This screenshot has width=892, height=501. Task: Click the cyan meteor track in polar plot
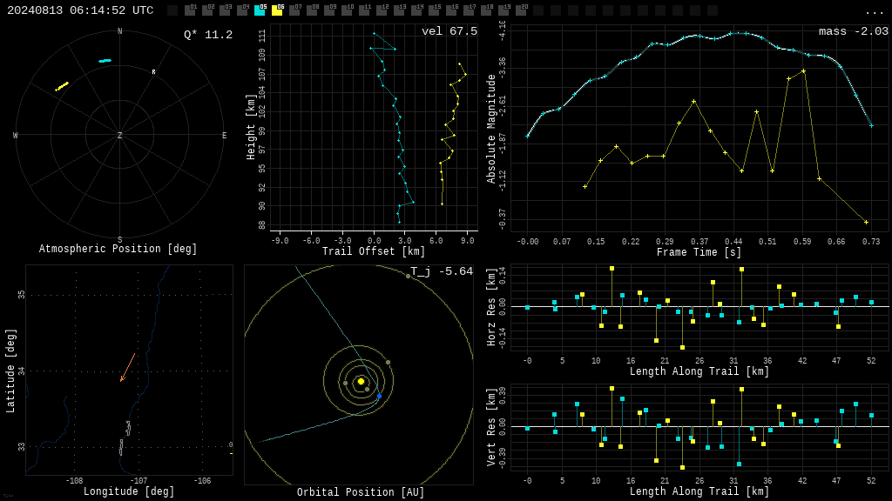click(105, 61)
